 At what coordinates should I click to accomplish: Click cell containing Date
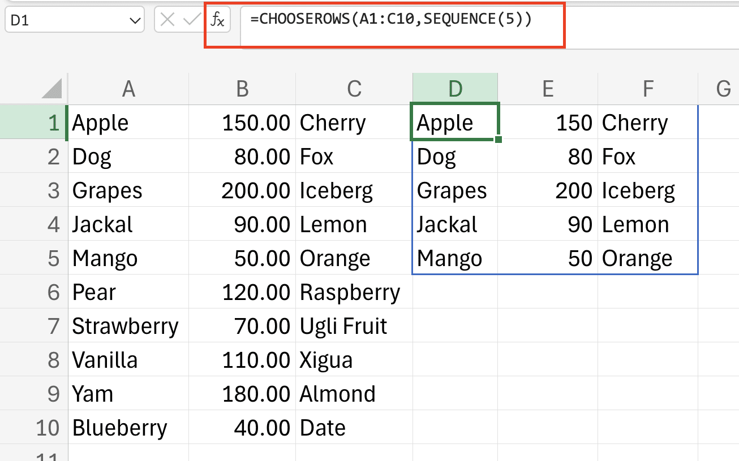(354, 427)
